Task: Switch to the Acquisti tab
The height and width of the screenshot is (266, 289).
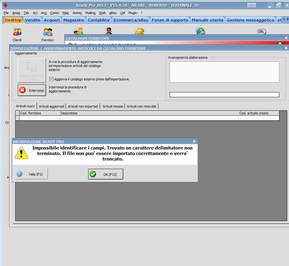Action: (x=52, y=20)
